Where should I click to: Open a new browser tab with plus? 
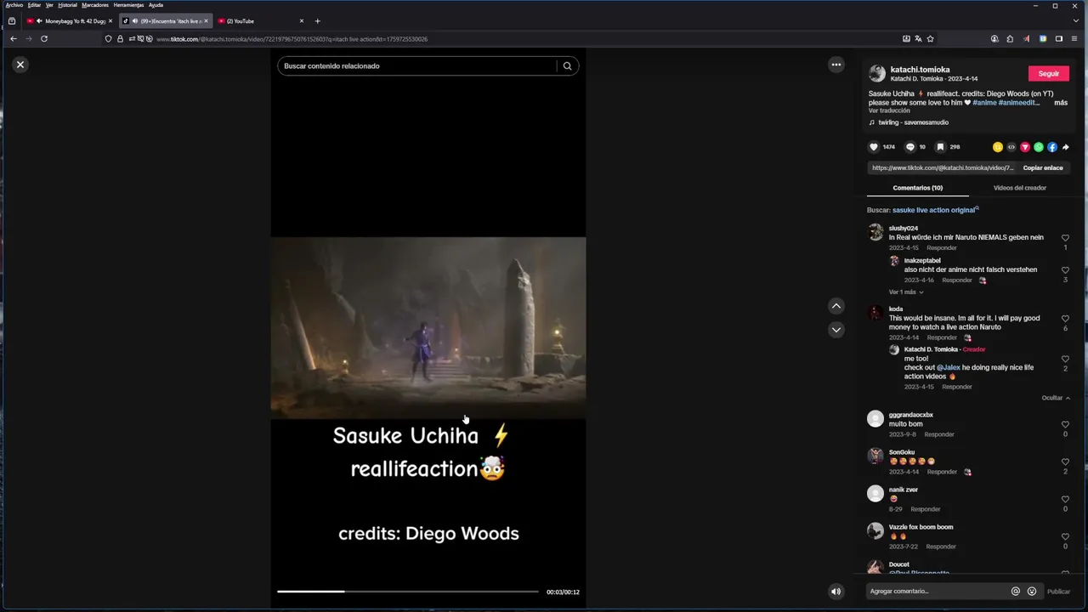(317, 21)
